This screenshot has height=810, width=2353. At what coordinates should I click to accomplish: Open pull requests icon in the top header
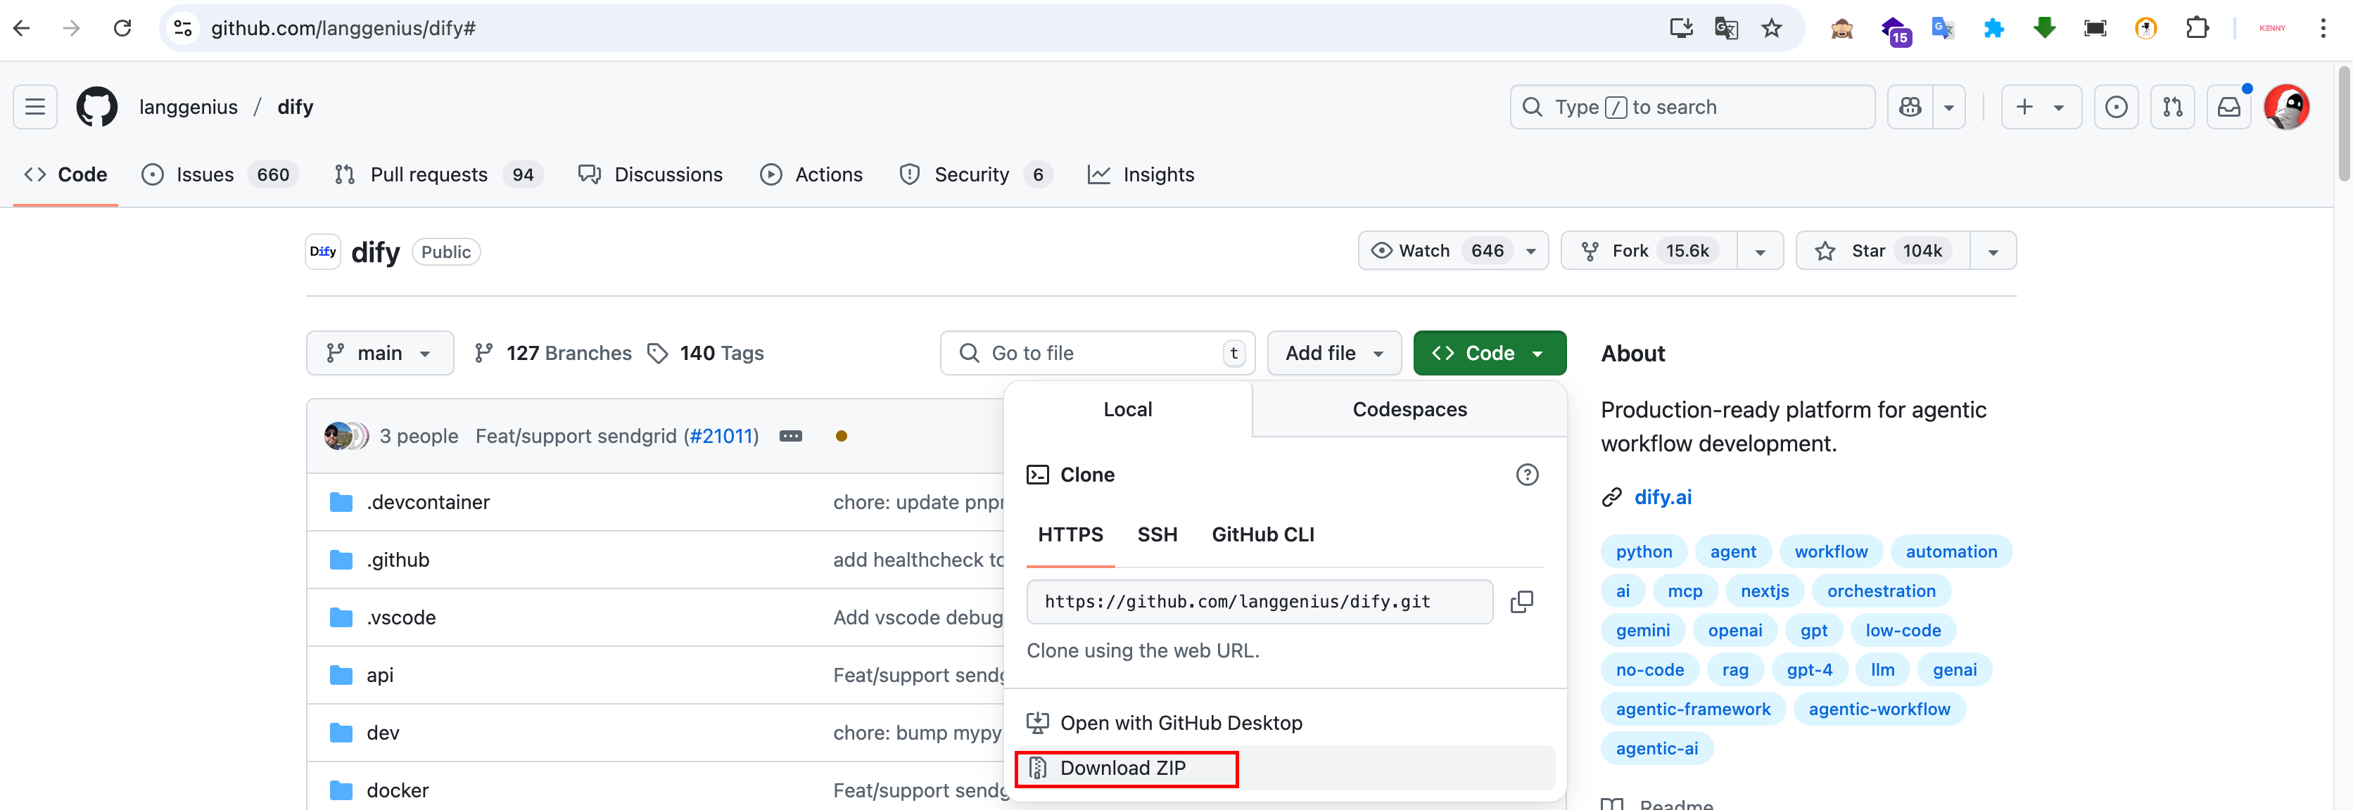2173,107
